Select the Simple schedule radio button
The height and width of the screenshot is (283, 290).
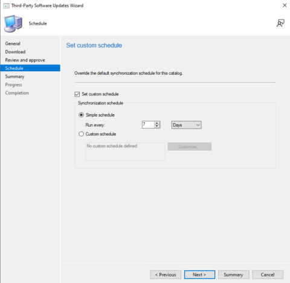81,115
